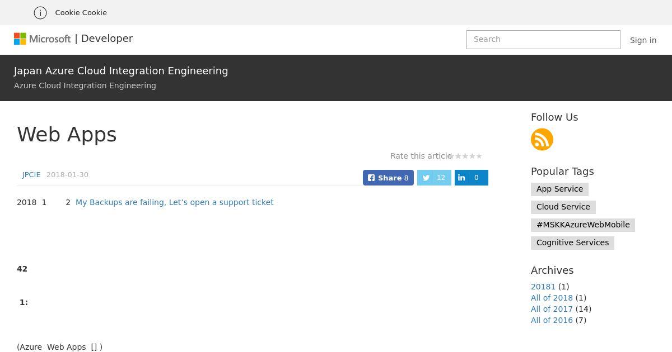Click the post date 2018-01-30
Screen dimensions: 672x352
click(x=67, y=175)
